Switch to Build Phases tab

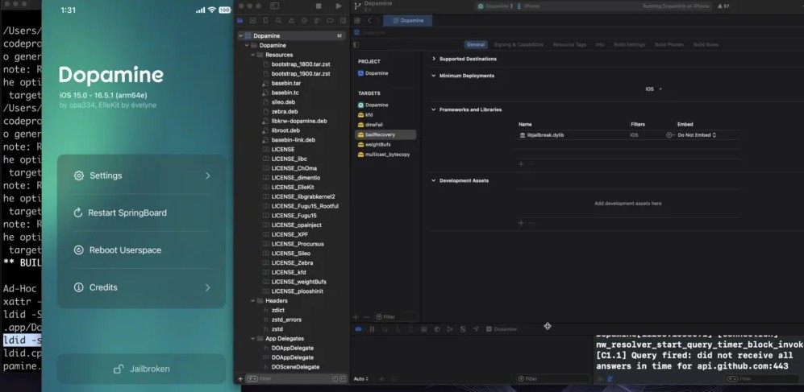click(x=669, y=44)
